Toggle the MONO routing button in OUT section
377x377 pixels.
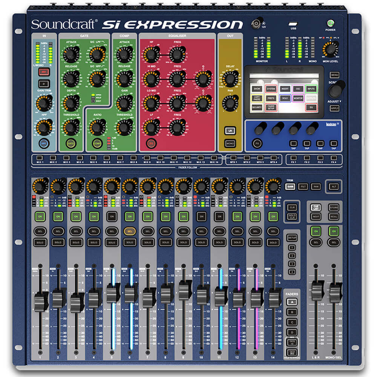[x=230, y=144]
